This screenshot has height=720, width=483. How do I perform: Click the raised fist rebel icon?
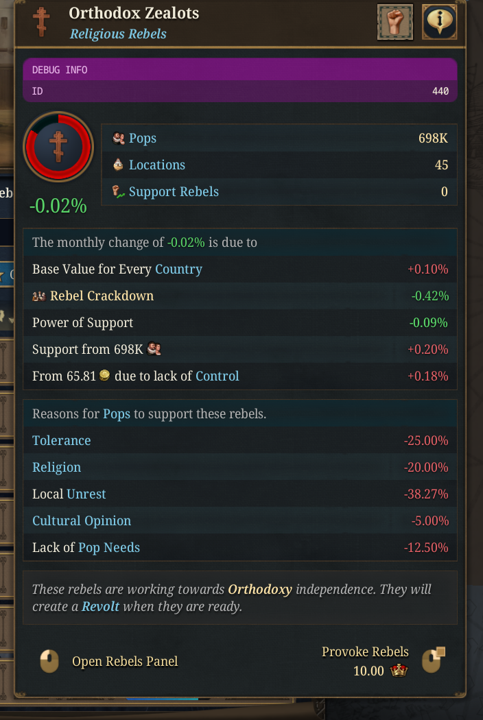point(395,22)
